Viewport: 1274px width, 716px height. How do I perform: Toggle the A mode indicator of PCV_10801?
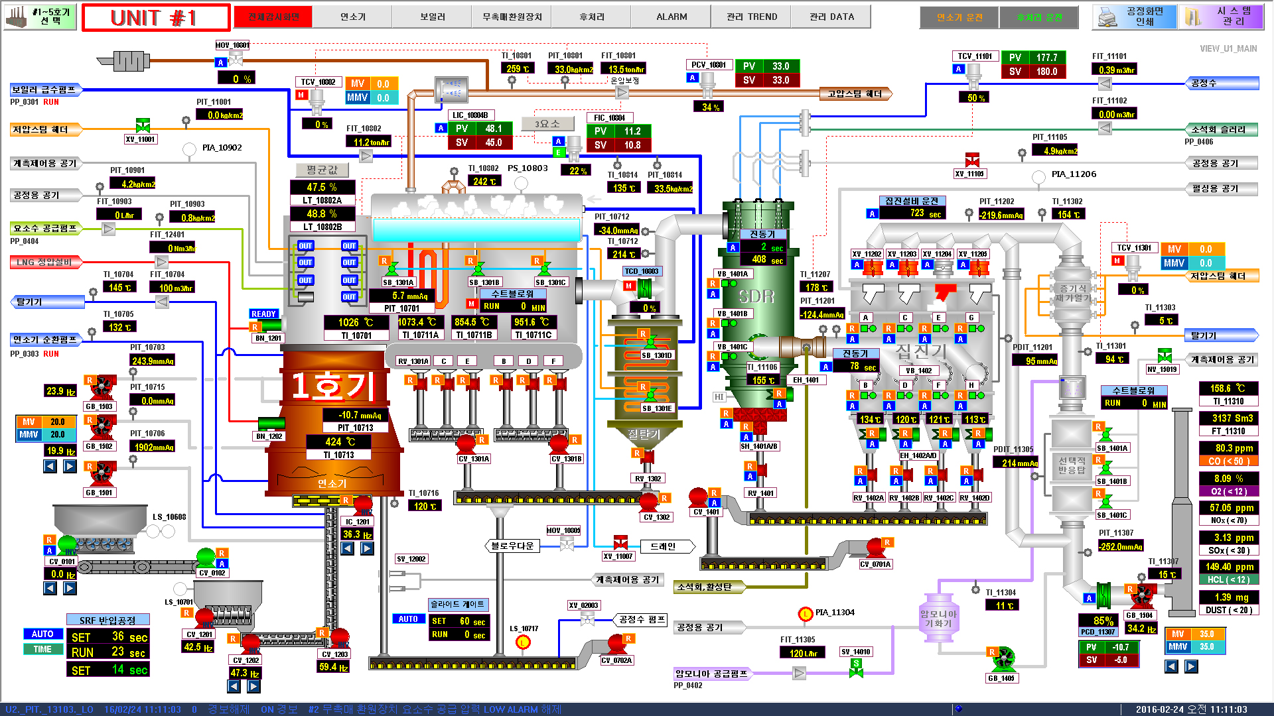(692, 78)
